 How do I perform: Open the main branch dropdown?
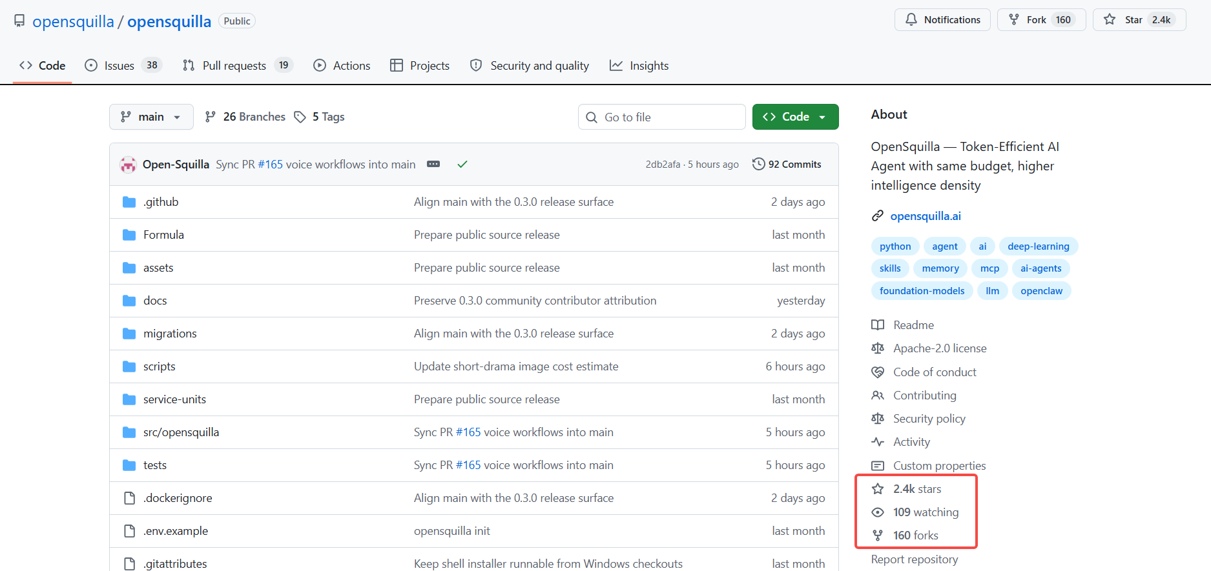(151, 117)
